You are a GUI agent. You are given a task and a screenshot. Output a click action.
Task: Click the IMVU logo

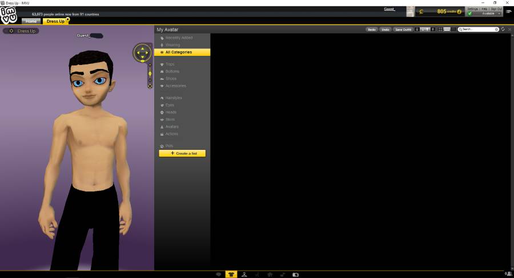[9, 15]
